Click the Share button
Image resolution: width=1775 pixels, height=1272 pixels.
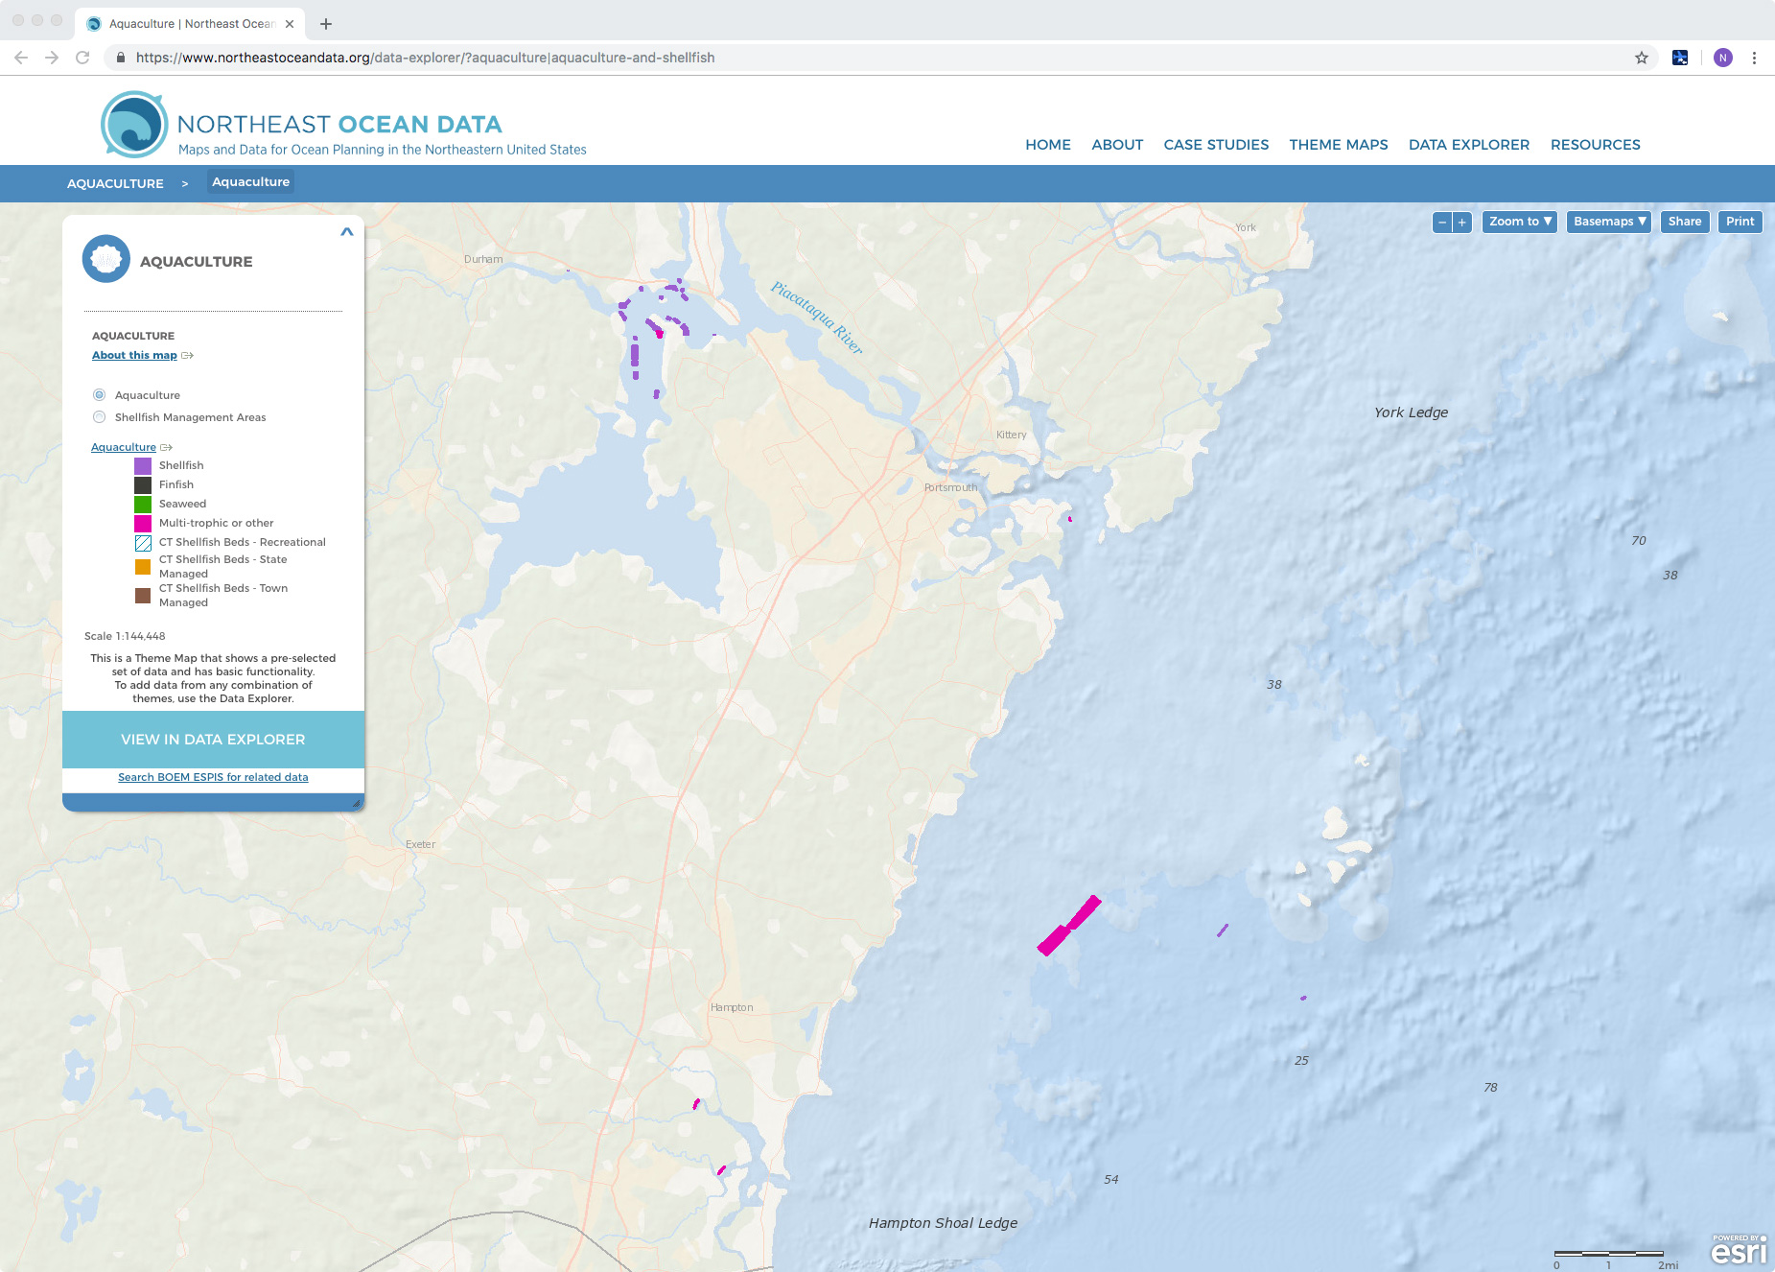1685,222
